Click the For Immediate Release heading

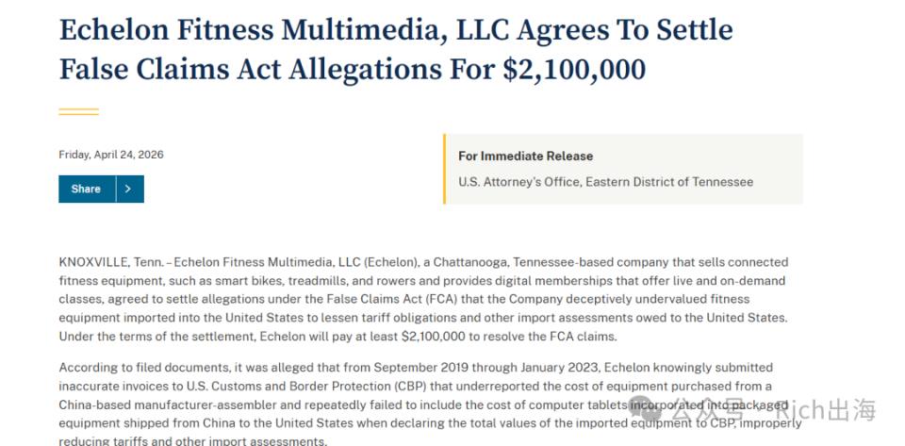[525, 156]
